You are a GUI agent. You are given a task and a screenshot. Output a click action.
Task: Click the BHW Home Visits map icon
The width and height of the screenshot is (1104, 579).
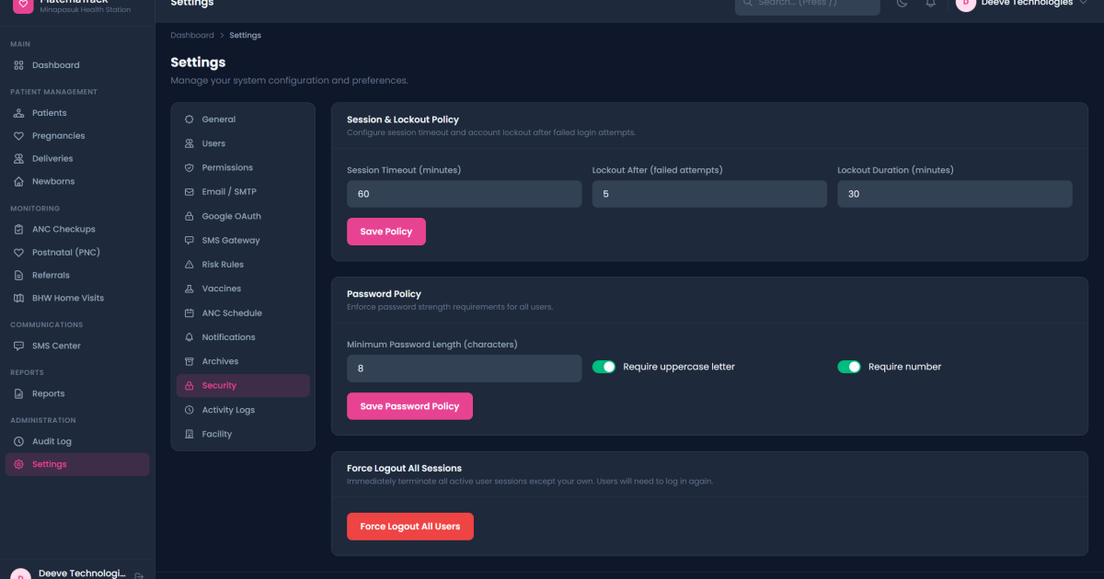18,299
